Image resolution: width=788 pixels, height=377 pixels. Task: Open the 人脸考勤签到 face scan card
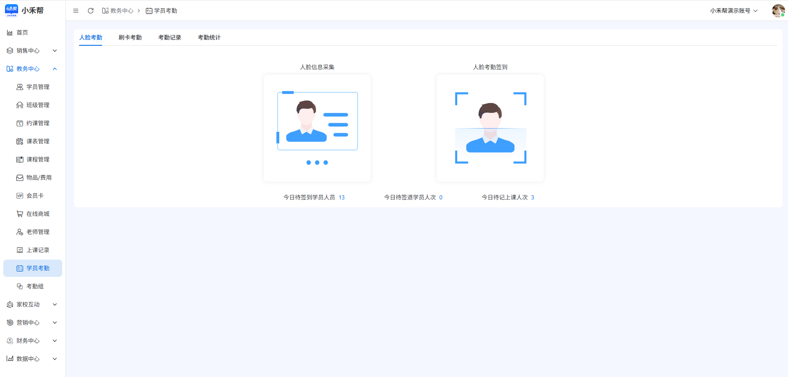tap(490, 128)
